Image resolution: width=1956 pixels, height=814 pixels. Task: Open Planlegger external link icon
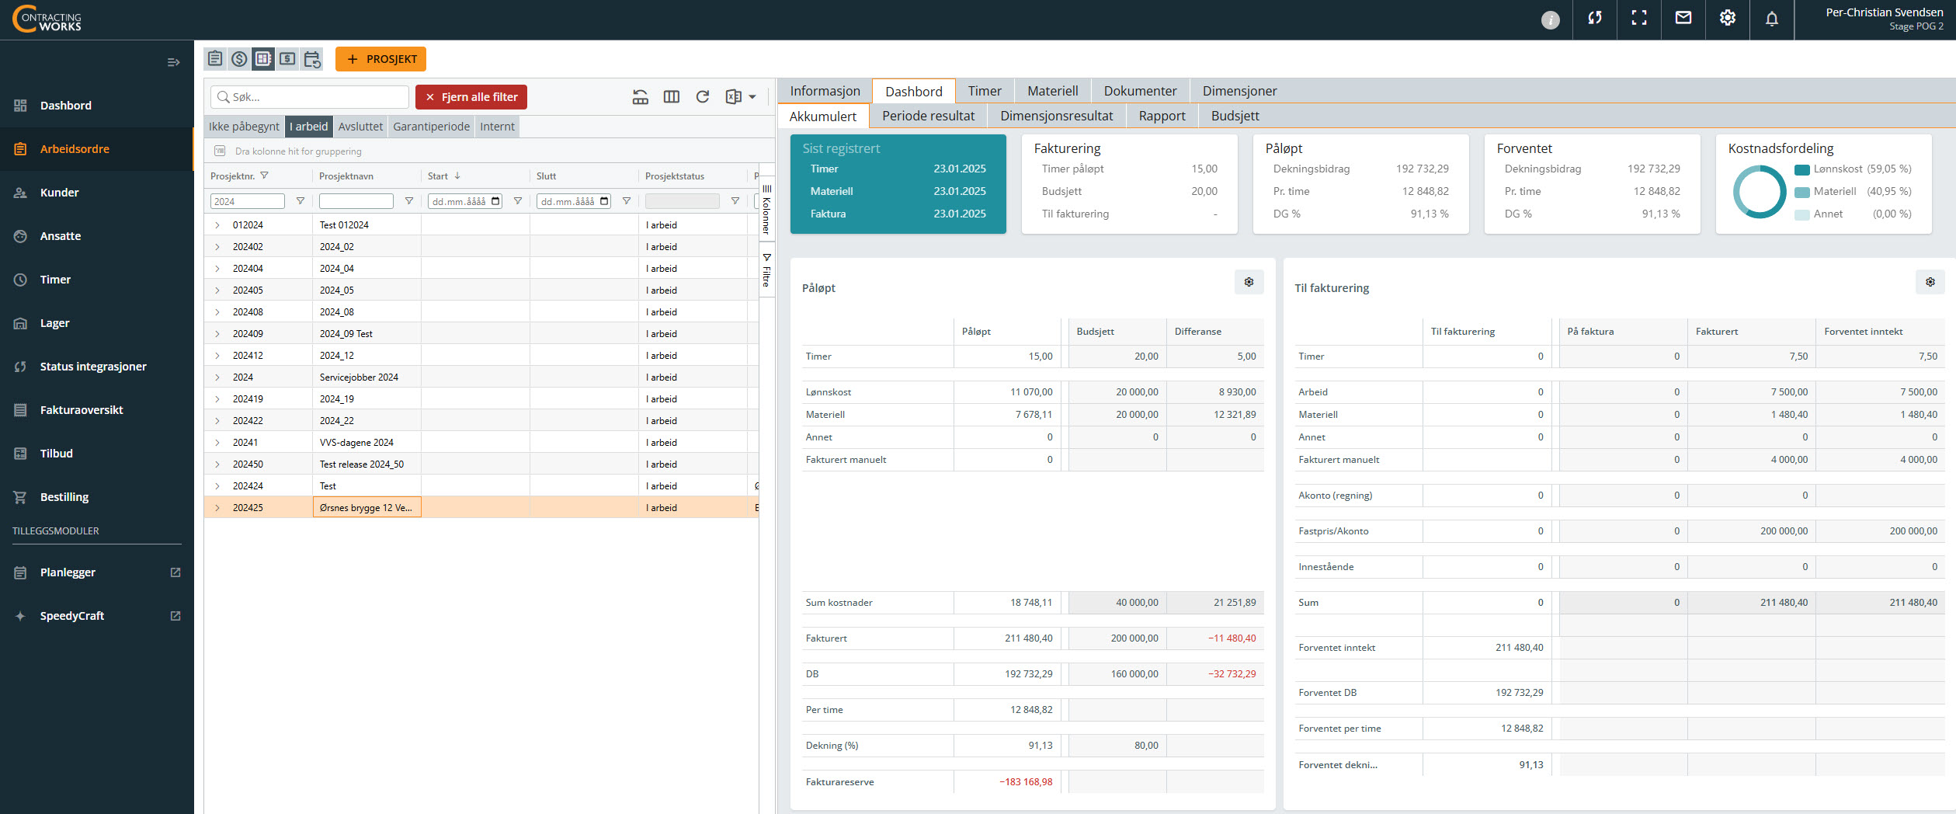175,572
